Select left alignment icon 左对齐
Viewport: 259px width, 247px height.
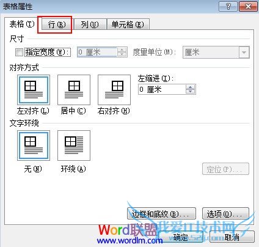(34, 90)
